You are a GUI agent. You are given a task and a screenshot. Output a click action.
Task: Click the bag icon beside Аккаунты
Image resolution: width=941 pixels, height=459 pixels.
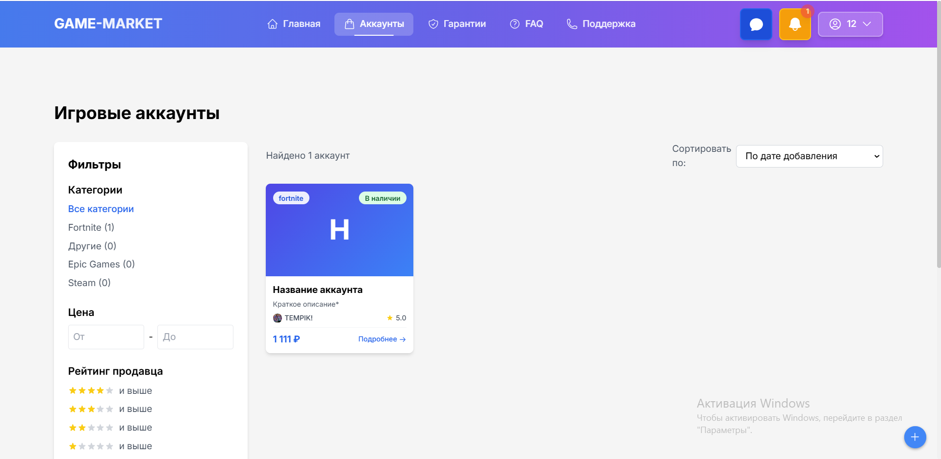[349, 24]
